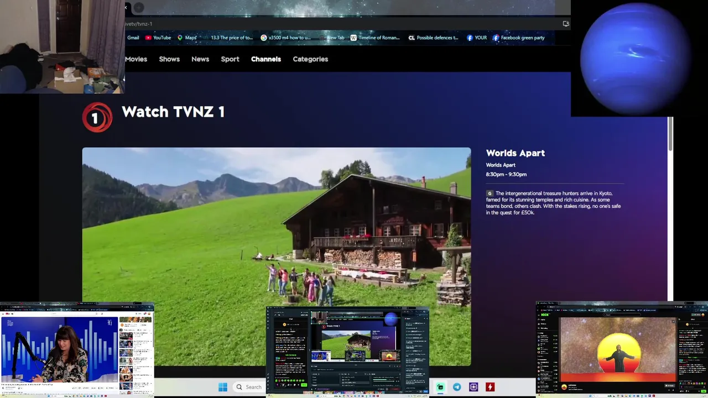Open the Sport section
The image size is (708, 398).
230,59
